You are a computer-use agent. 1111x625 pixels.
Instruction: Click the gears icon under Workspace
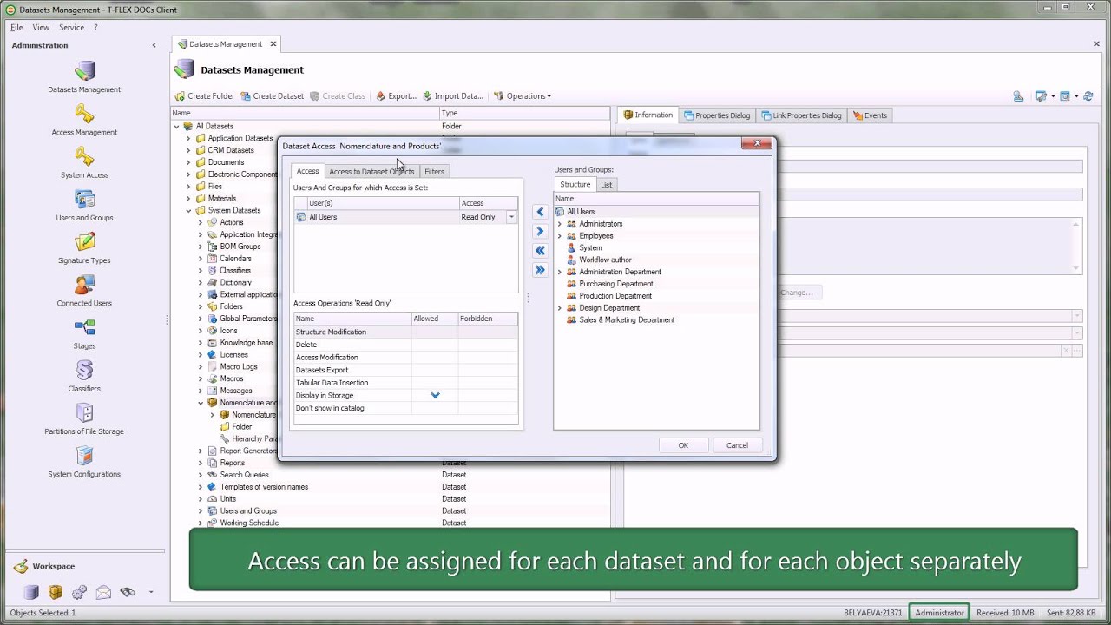tap(79, 592)
